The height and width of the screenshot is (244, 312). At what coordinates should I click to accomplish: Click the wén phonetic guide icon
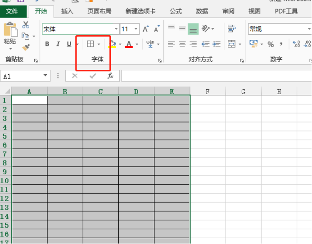[x=150, y=44]
